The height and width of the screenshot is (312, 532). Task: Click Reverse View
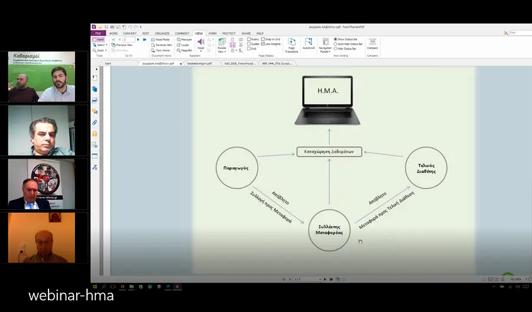161,45
